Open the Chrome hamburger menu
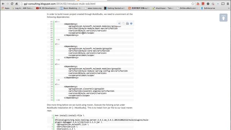This screenshot has height=130, width=231. pyautogui.click(x=228, y=4)
